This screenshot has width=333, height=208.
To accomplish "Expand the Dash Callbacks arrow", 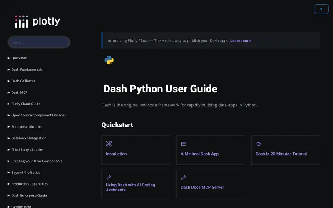I will pyautogui.click(x=9, y=81).
